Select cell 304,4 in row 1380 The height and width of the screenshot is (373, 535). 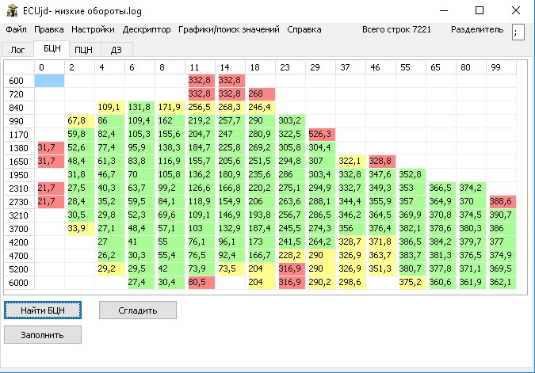321,147
